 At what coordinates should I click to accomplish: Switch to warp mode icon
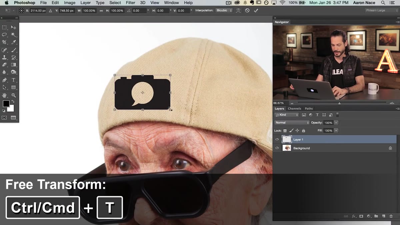[238, 10]
